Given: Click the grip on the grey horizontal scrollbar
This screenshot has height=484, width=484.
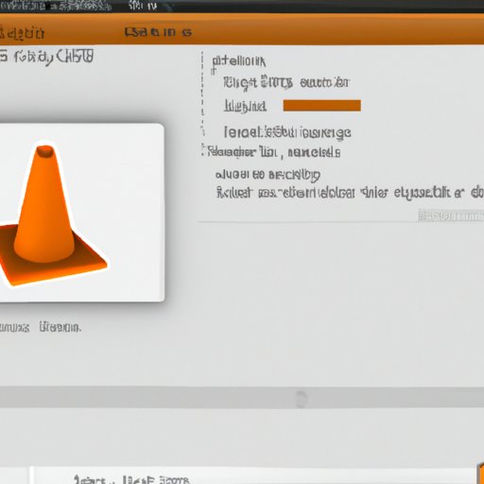Looking at the screenshot, I should 302,398.
